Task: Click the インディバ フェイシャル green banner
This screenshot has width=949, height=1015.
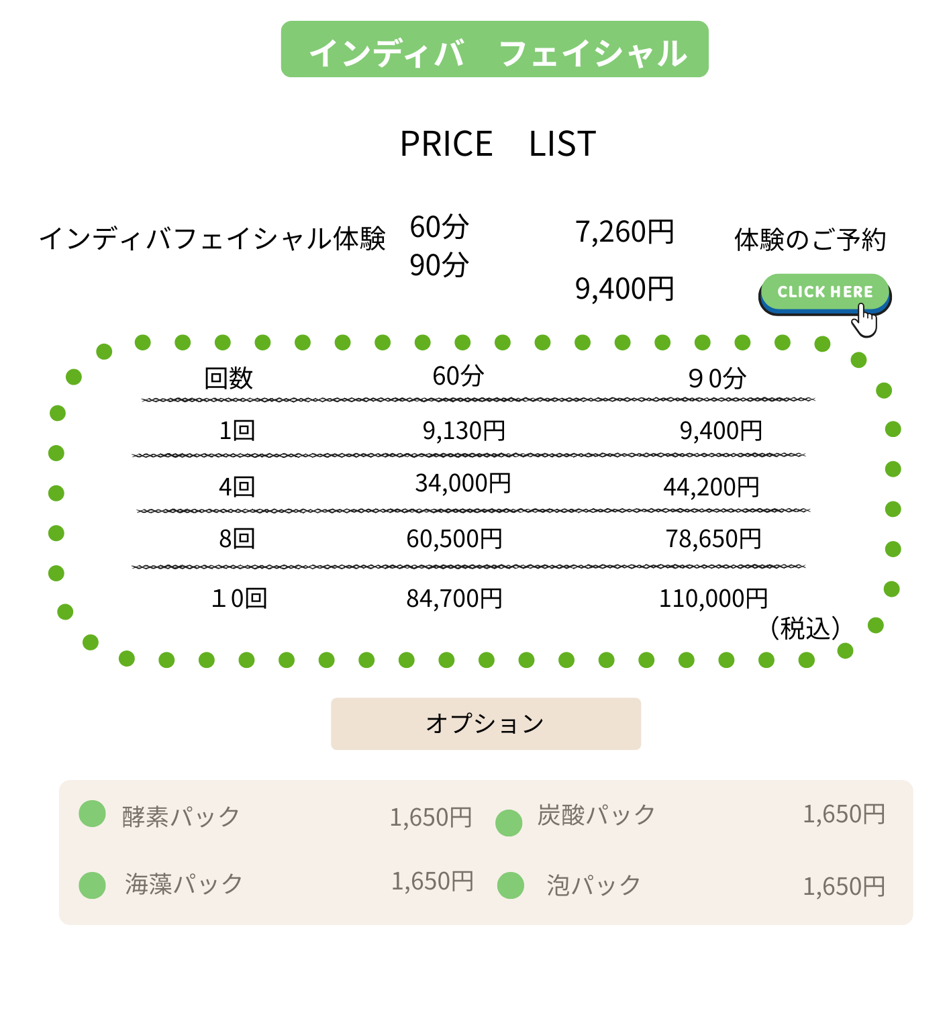Action: [495, 49]
